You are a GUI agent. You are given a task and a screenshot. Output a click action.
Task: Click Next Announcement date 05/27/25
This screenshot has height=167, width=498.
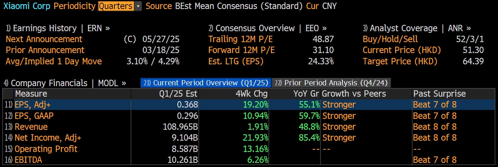(x=161, y=39)
